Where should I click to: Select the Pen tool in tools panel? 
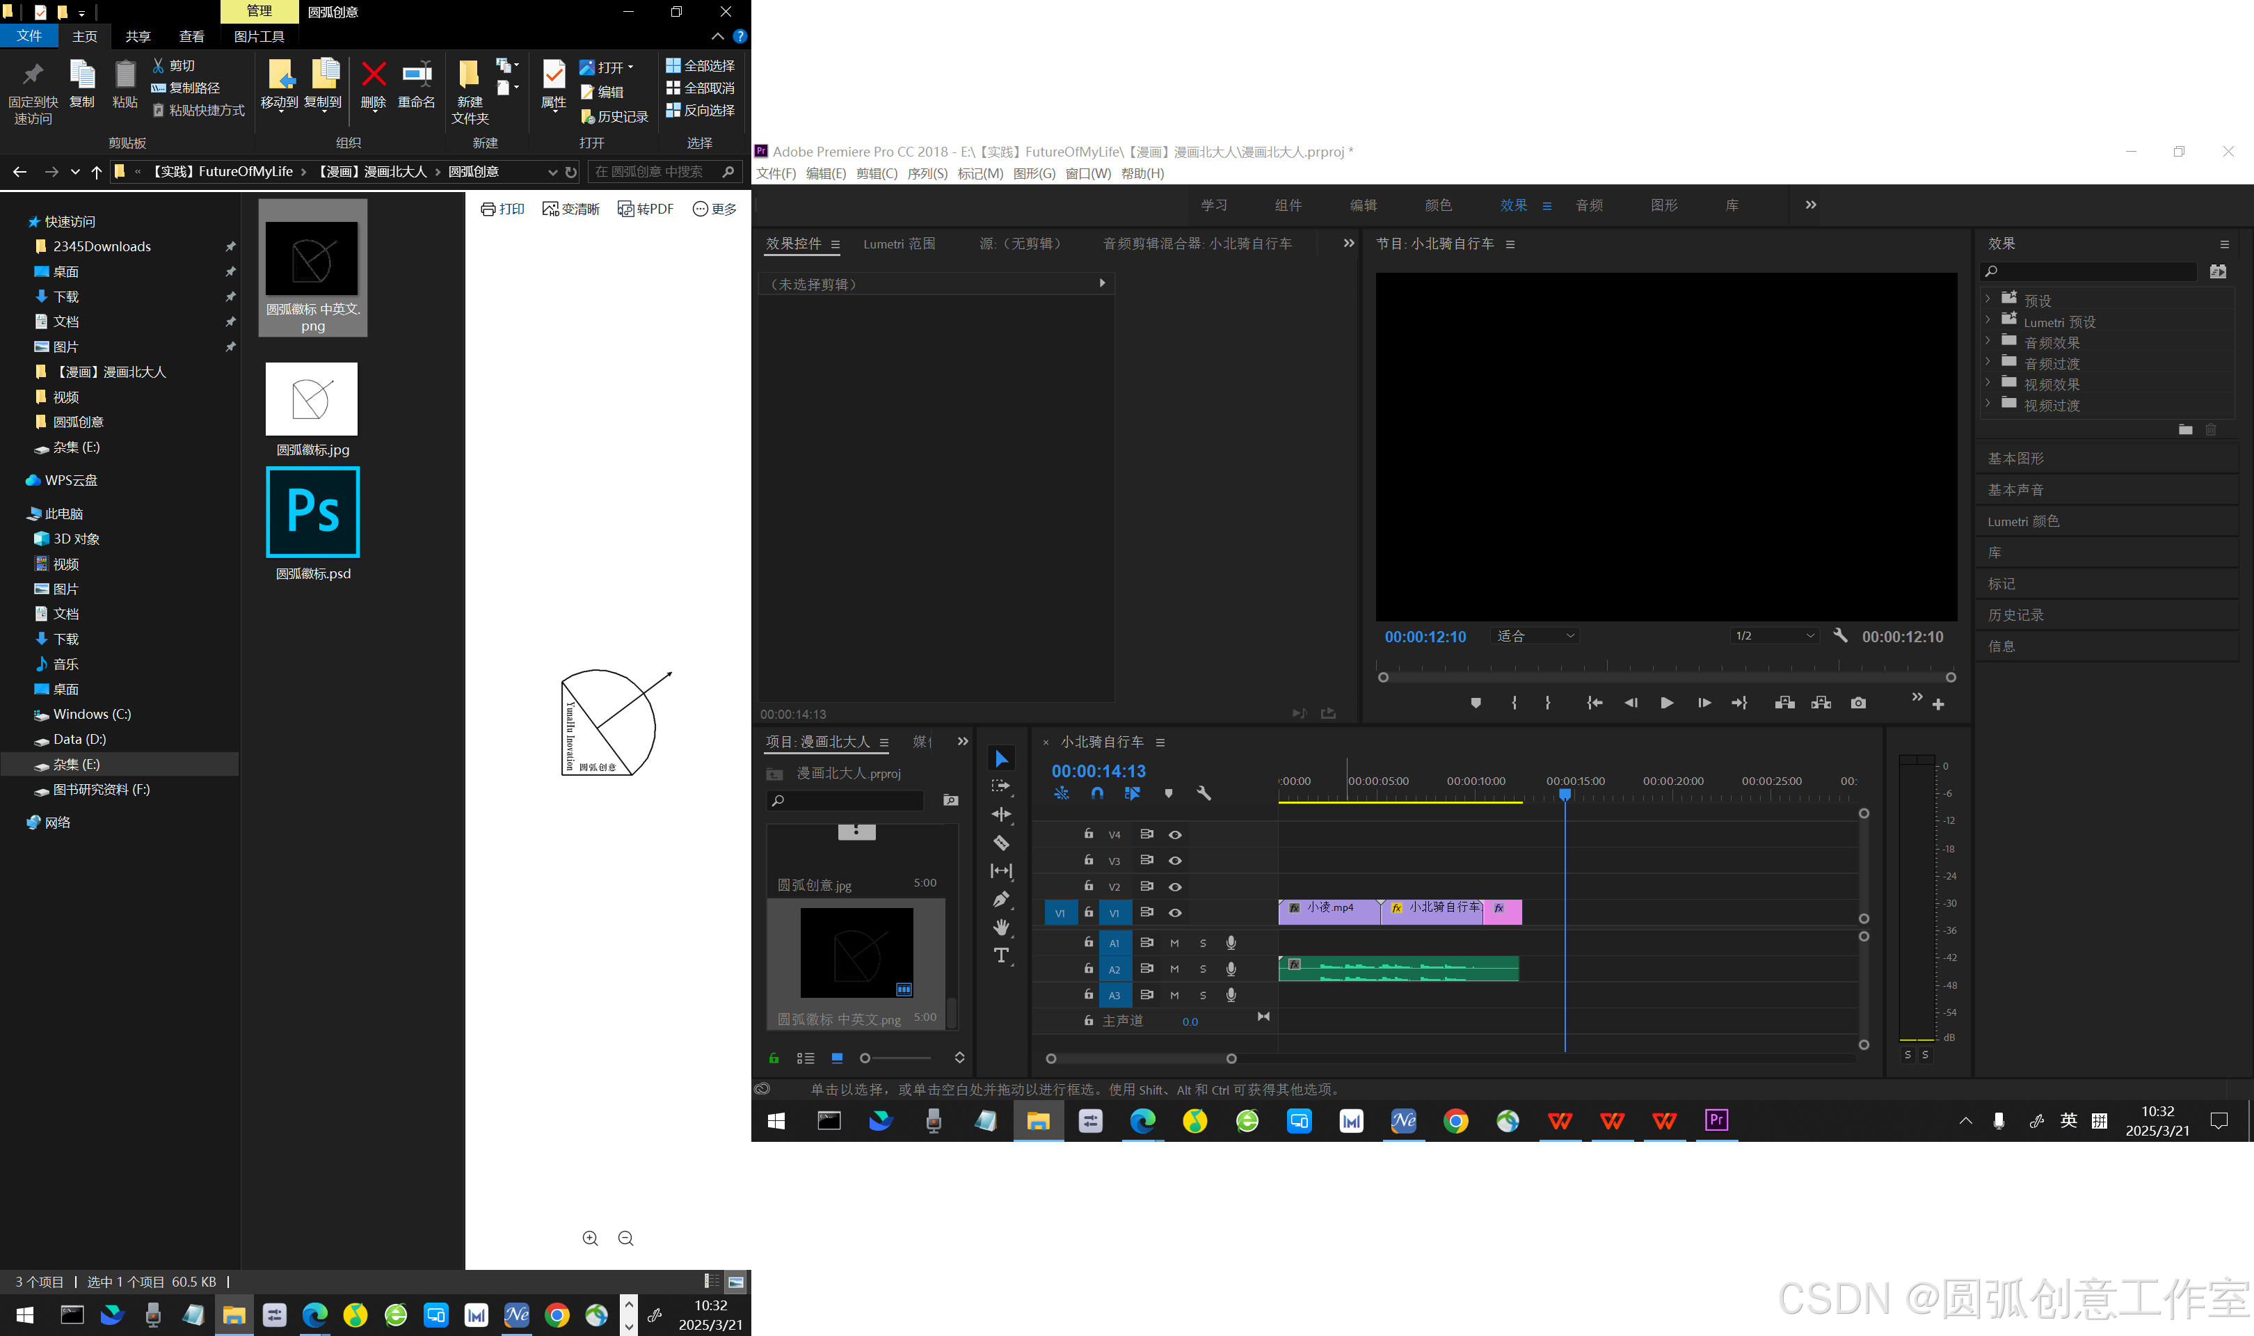pyautogui.click(x=1000, y=898)
